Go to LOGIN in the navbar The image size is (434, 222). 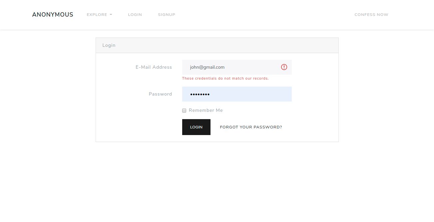[135, 15]
